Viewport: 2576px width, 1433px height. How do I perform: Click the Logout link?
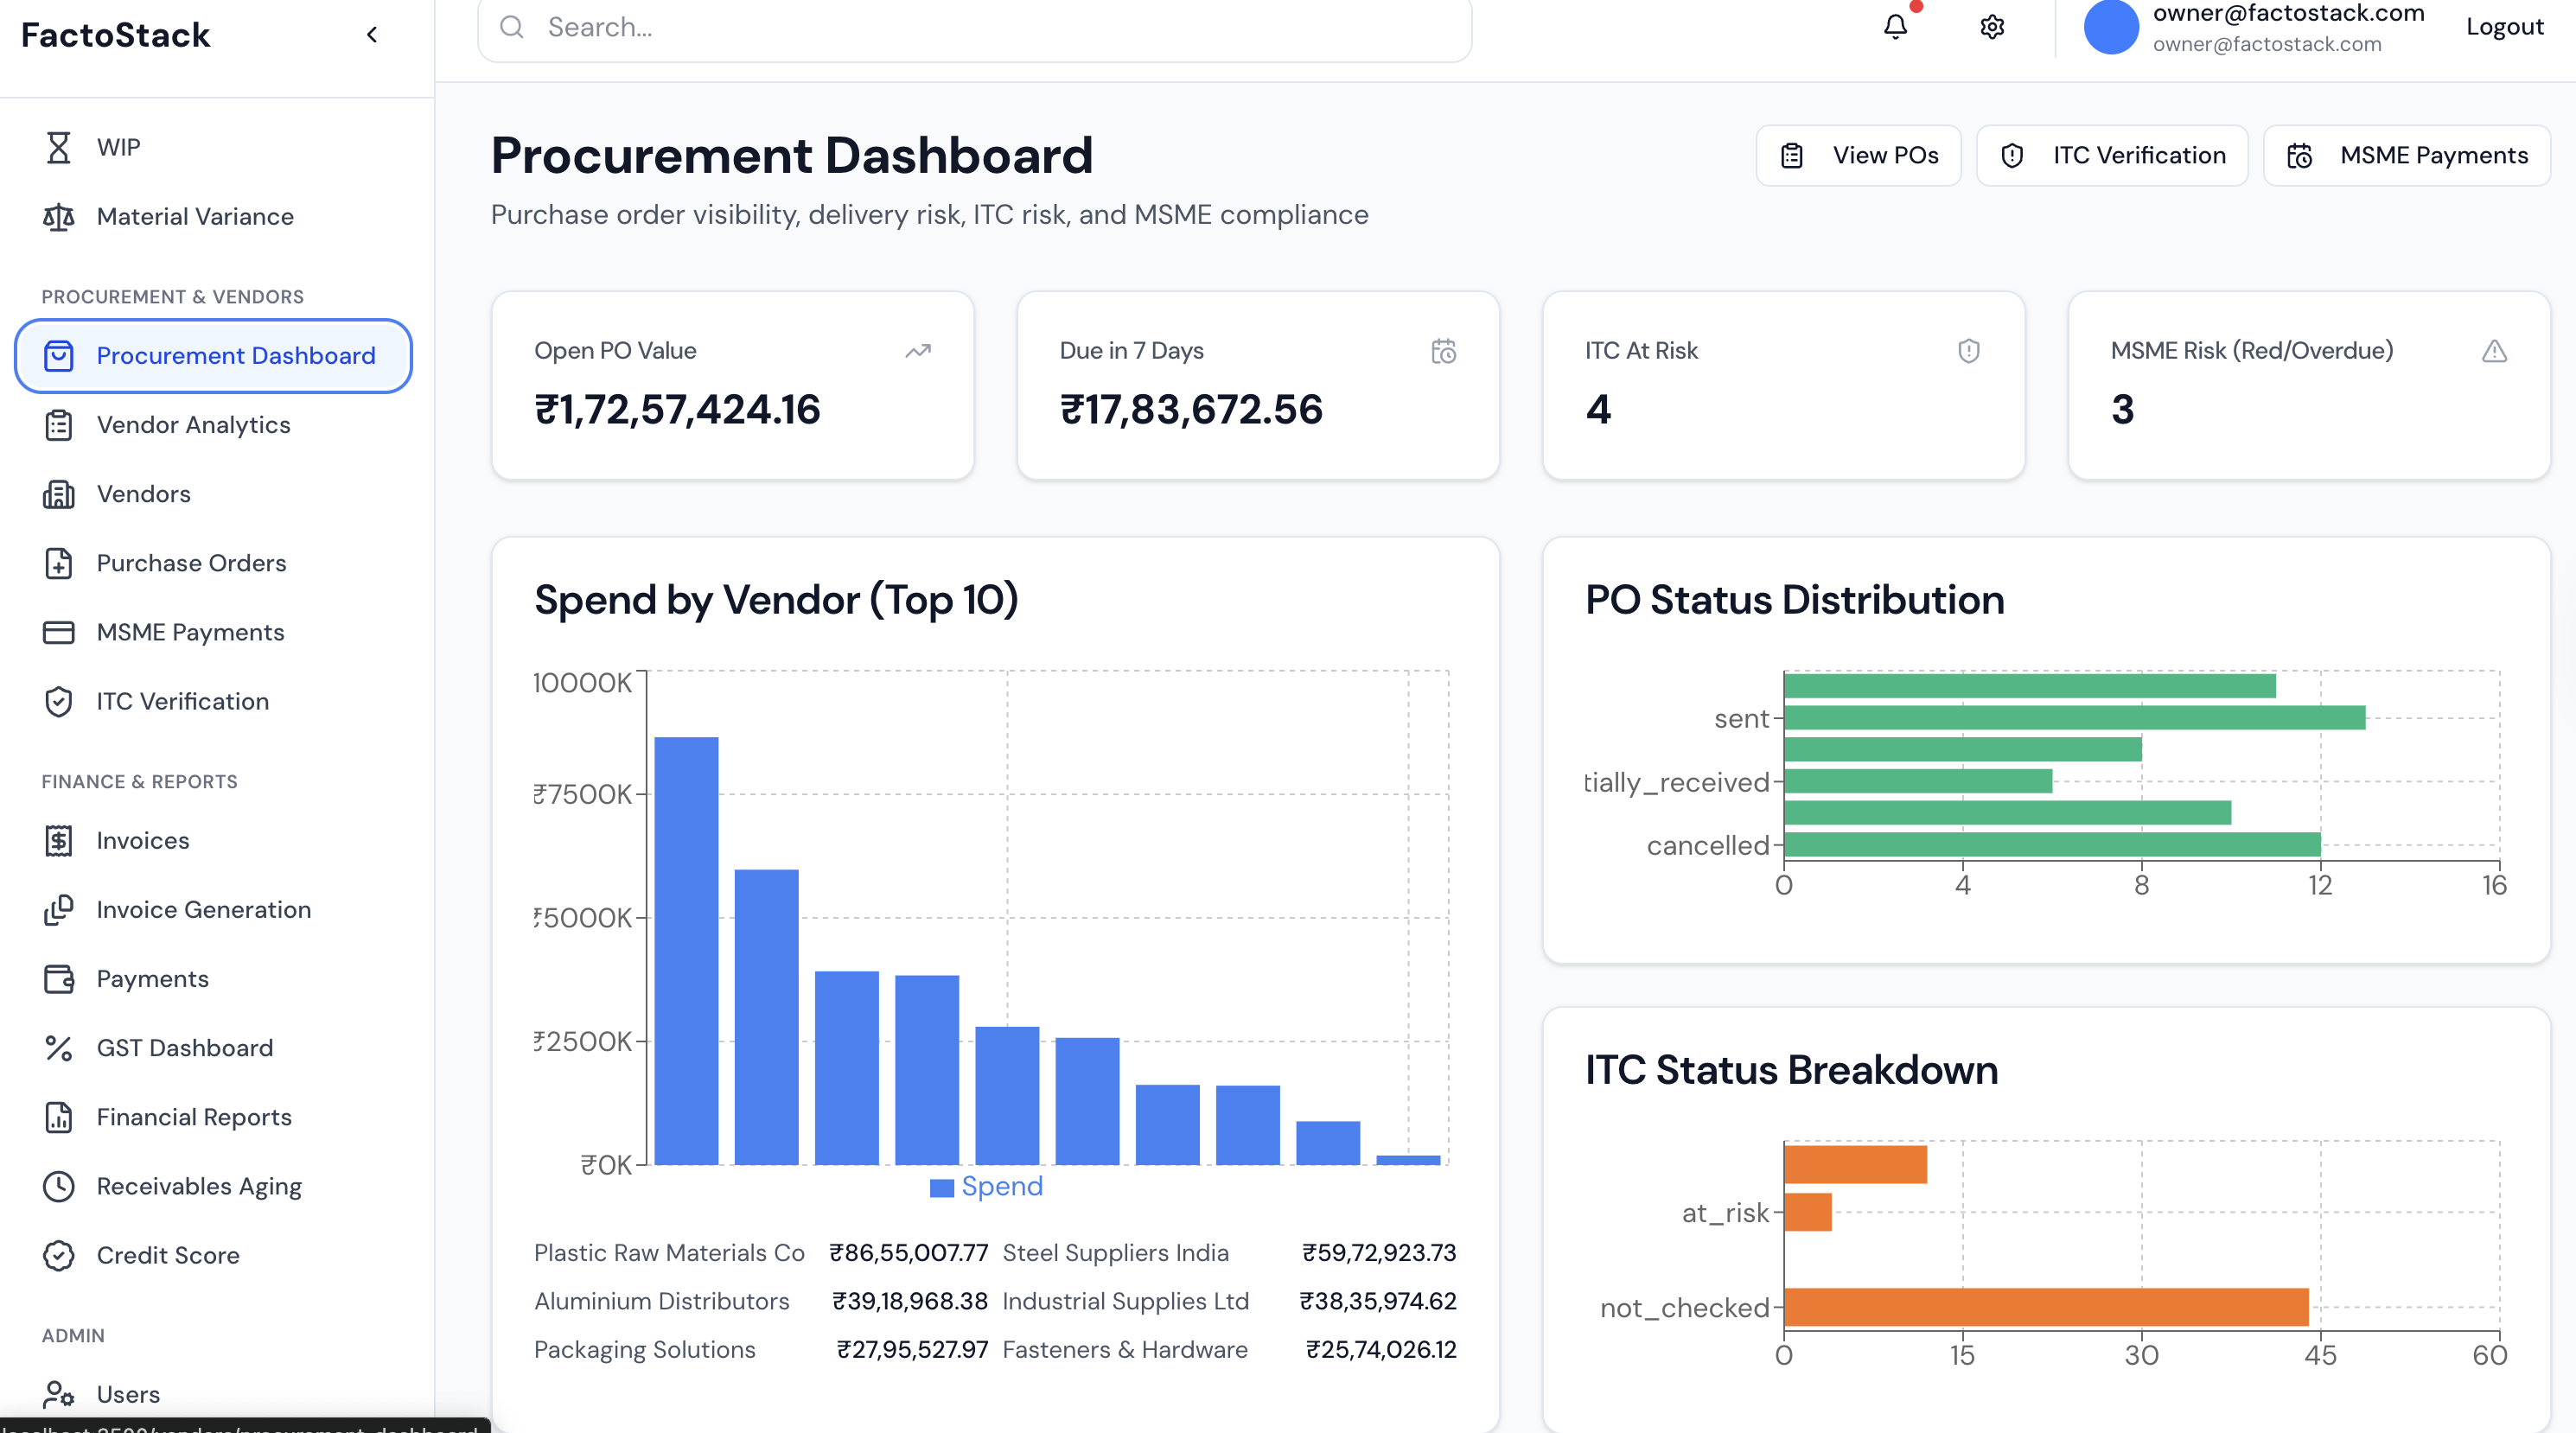point(2504,25)
